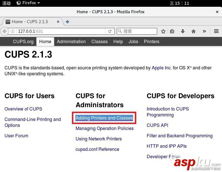The width and height of the screenshot is (222, 172).
Task: Open the CUPS API link
Action: (x=157, y=125)
